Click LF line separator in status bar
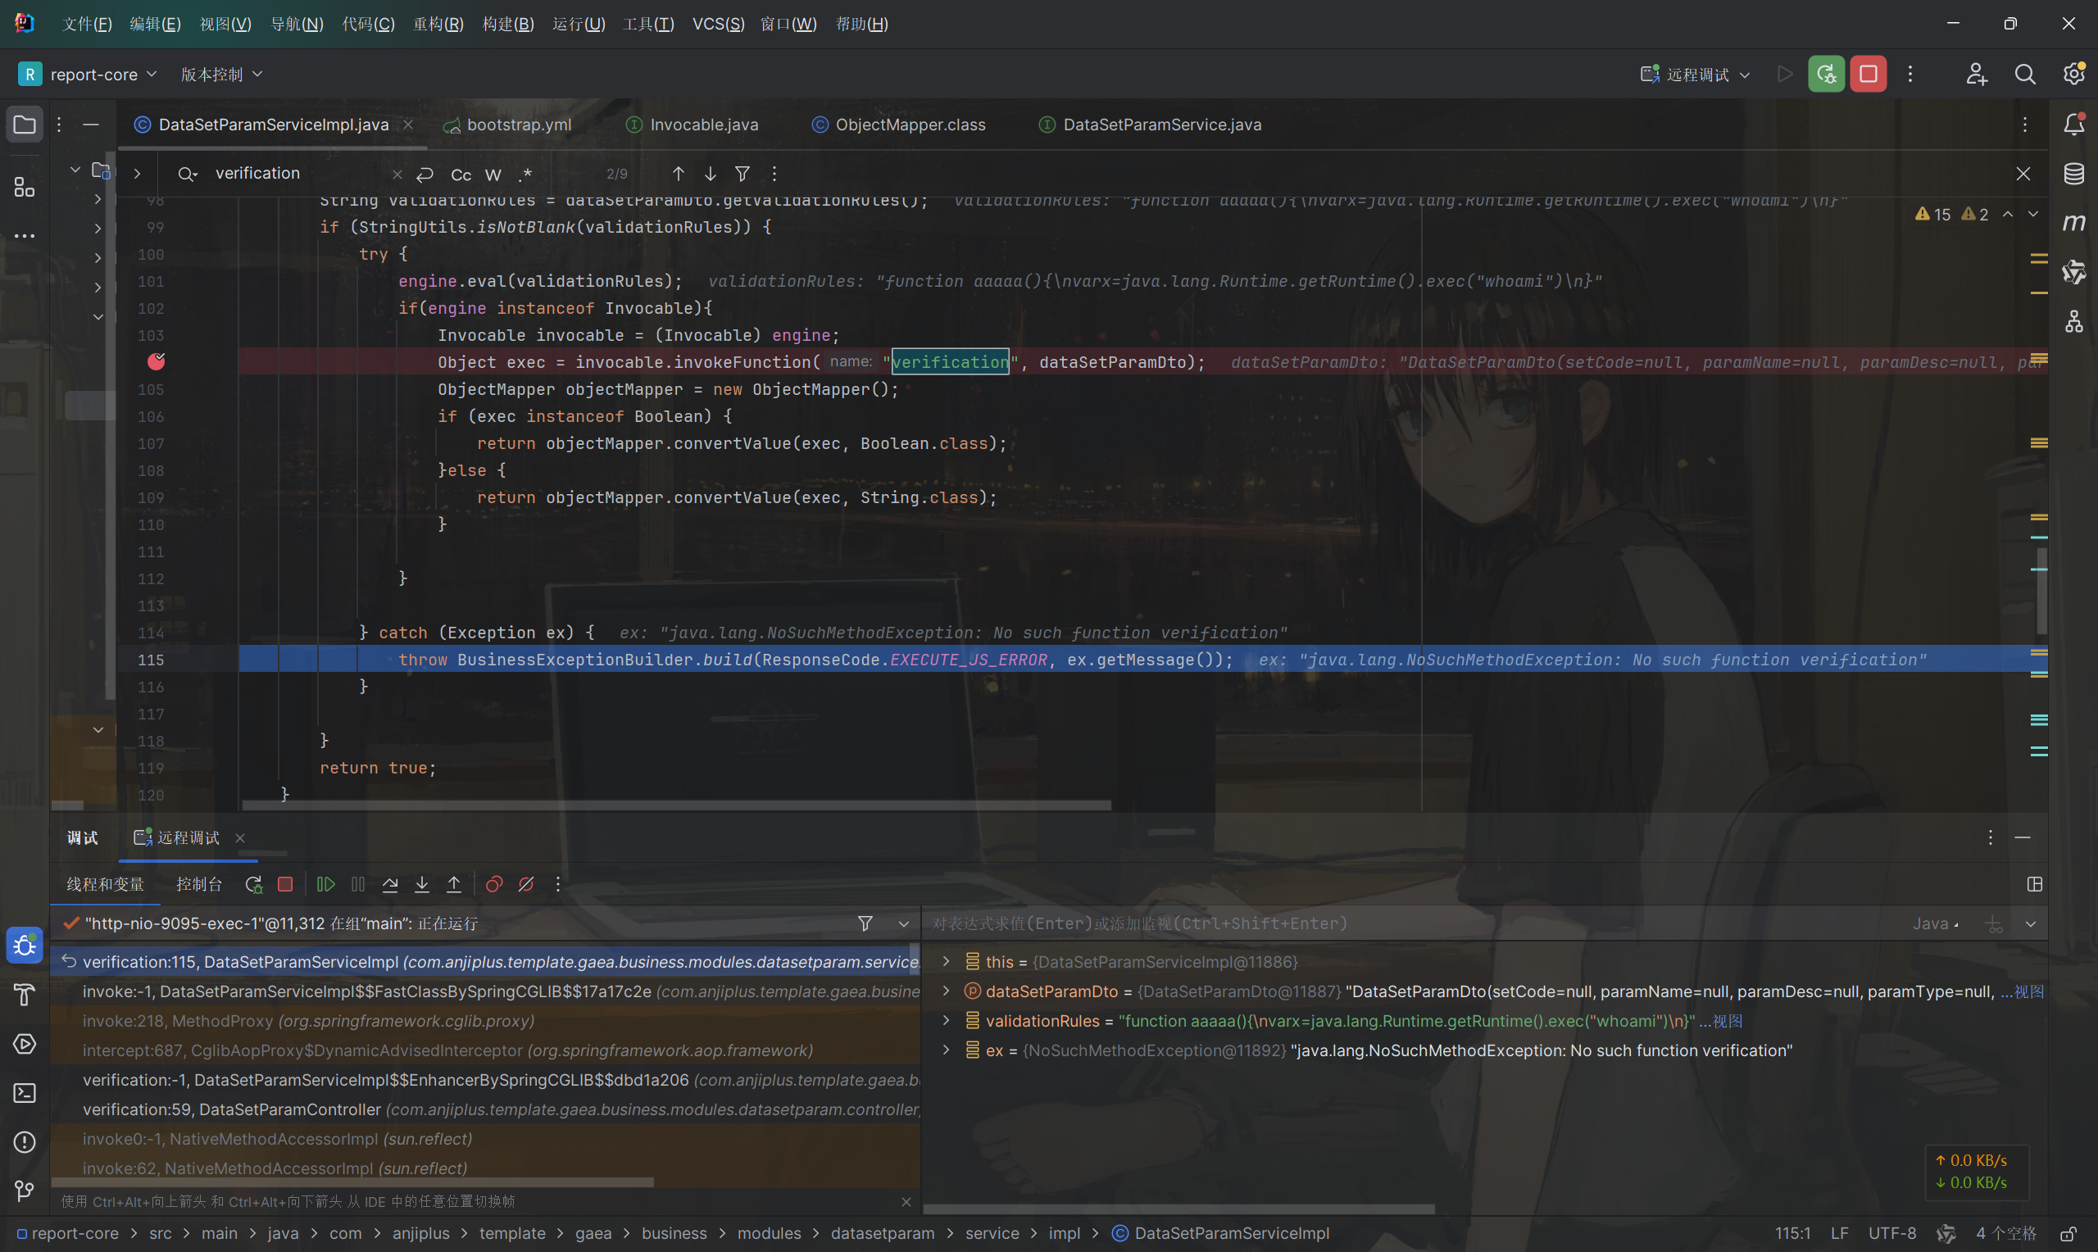 point(1840,1233)
